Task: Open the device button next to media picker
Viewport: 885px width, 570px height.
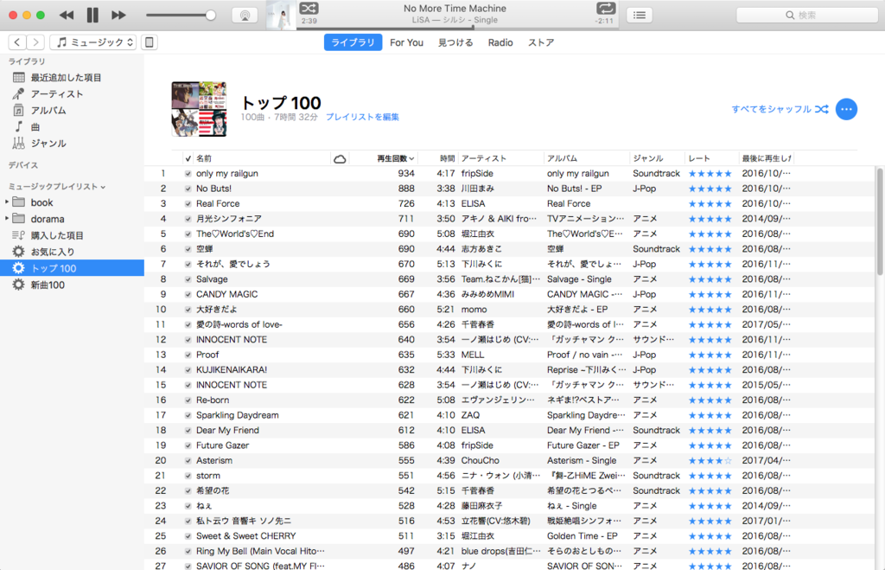Action: point(149,42)
